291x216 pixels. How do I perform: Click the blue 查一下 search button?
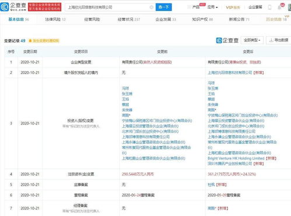coord(164,7)
